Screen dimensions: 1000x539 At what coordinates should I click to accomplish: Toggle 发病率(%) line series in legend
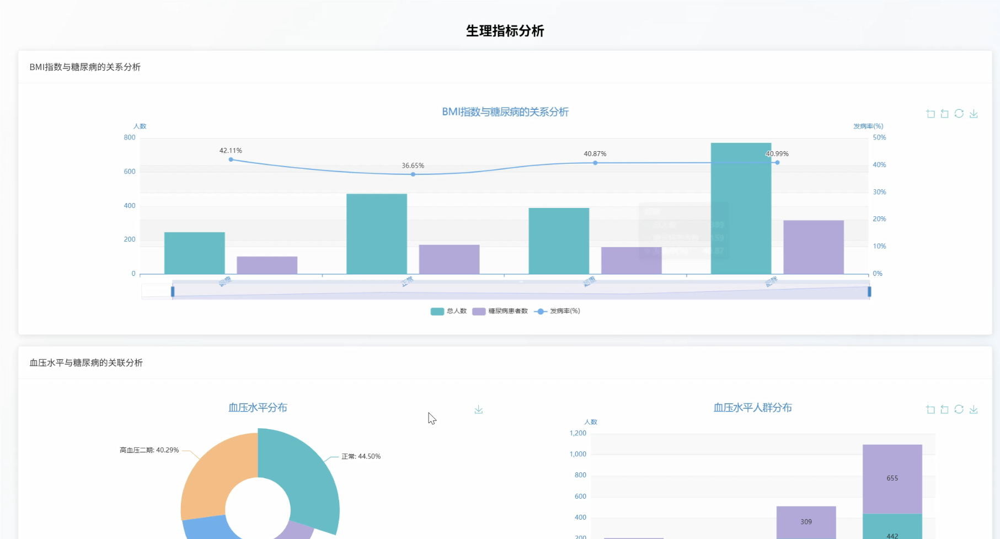[557, 311]
